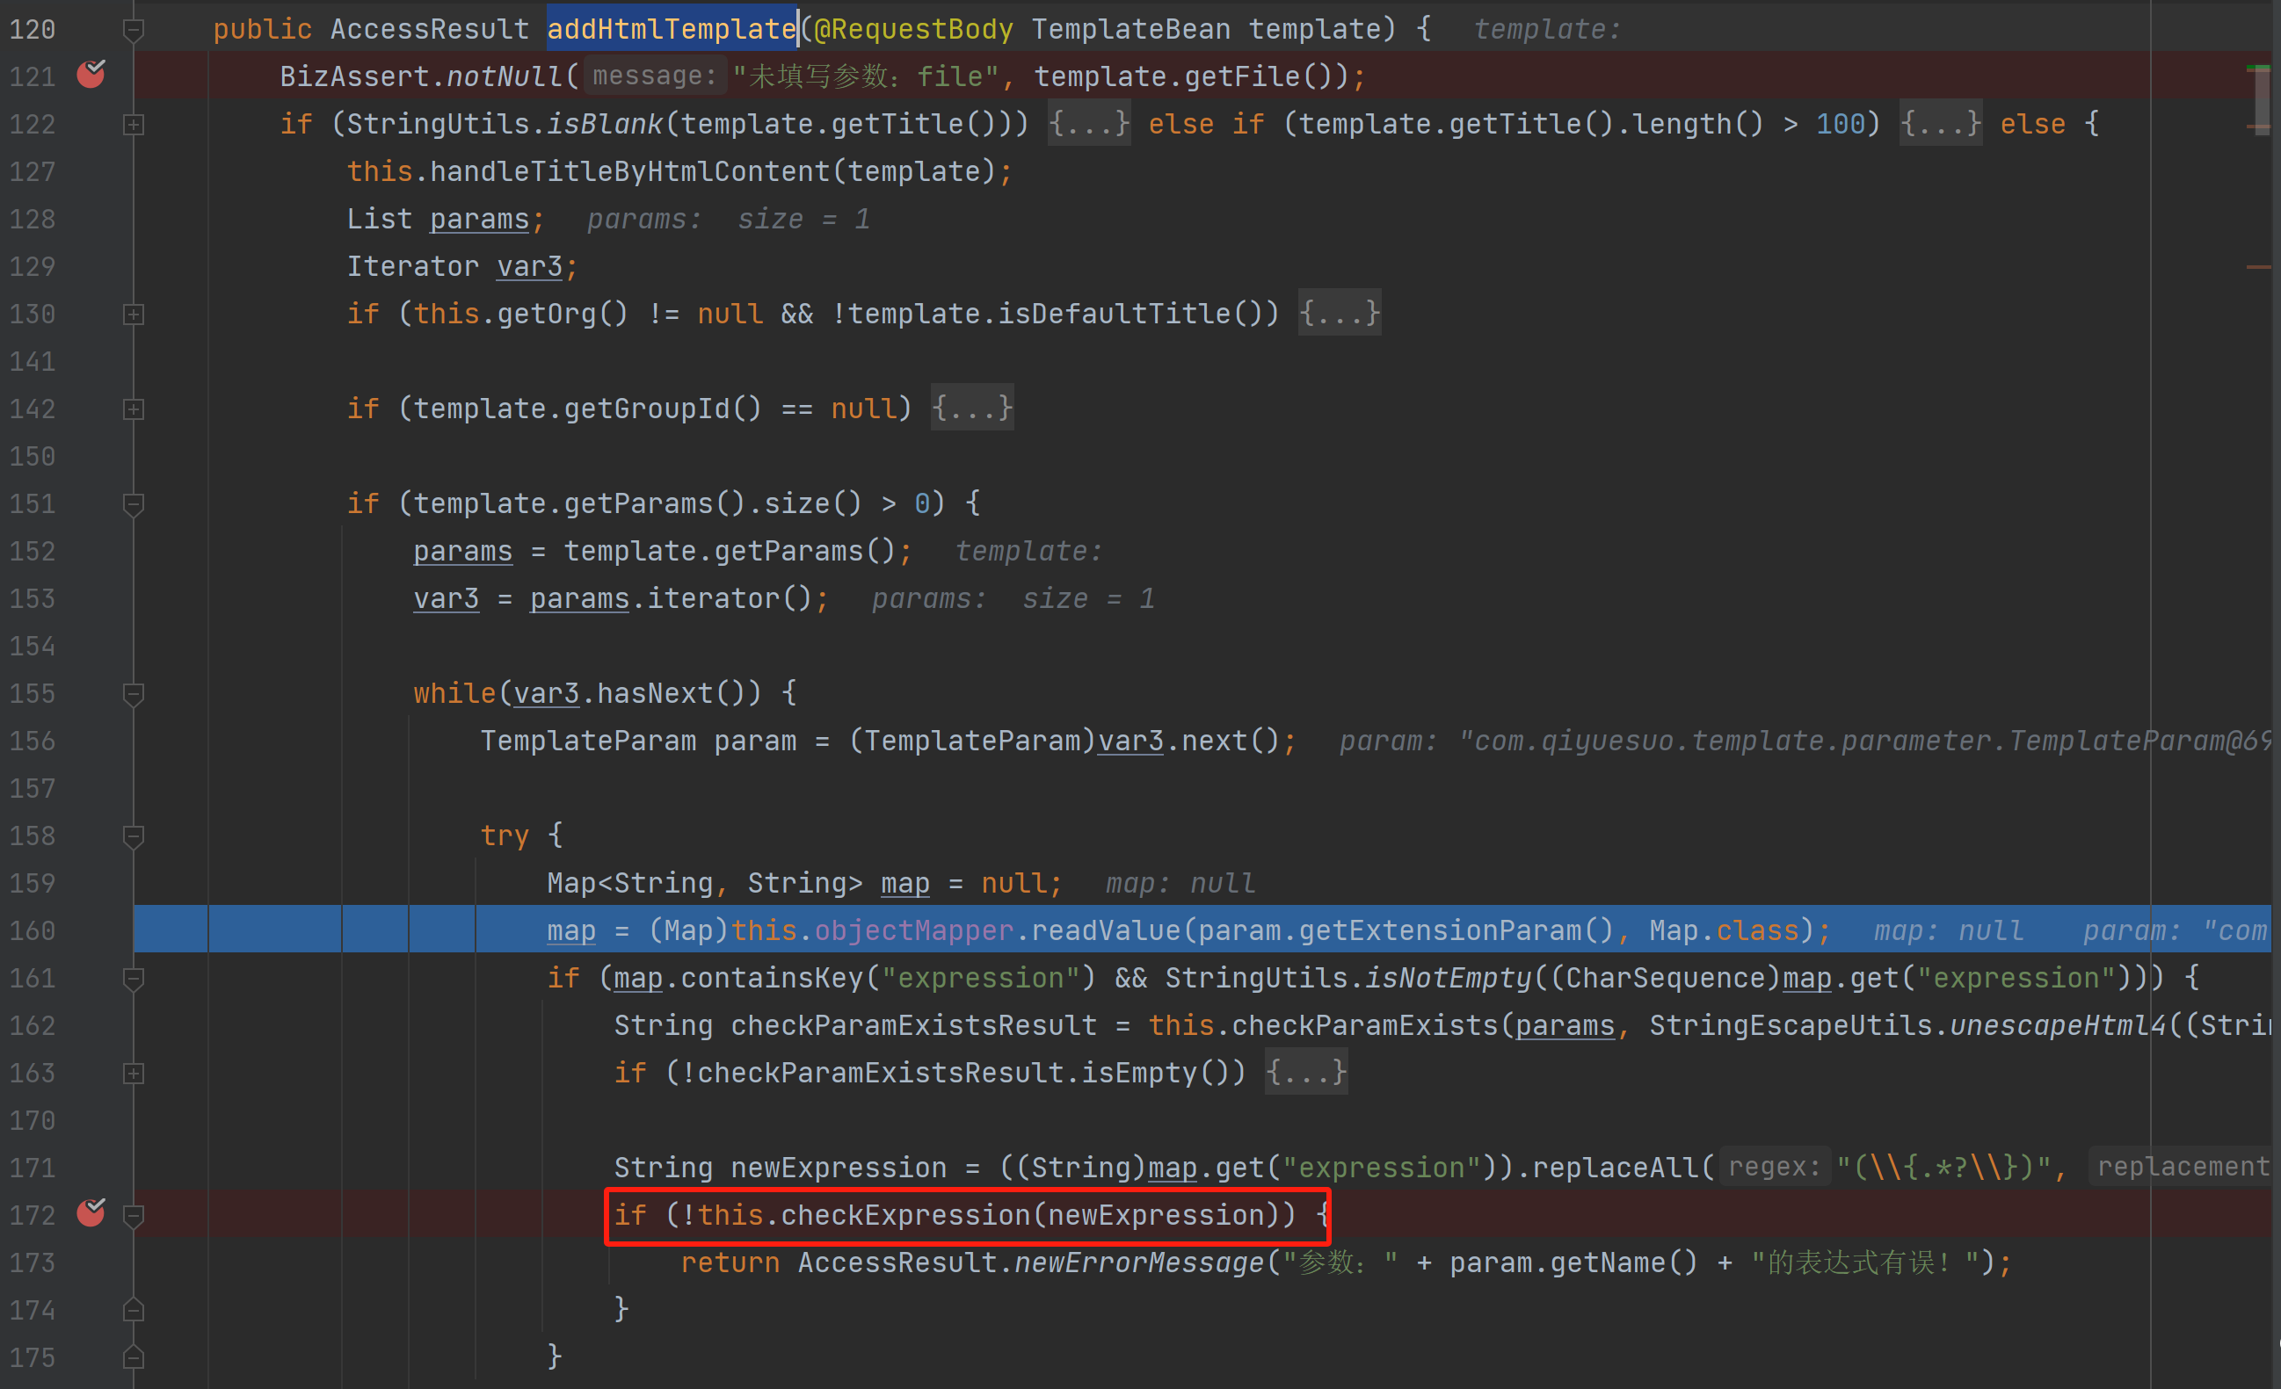Expand the folded getGroupId block gutter icon at line 142
2281x1389 pixels.
tap(134, 409)
